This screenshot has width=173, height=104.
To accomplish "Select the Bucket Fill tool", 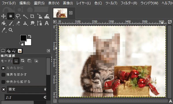I will 3,23.
